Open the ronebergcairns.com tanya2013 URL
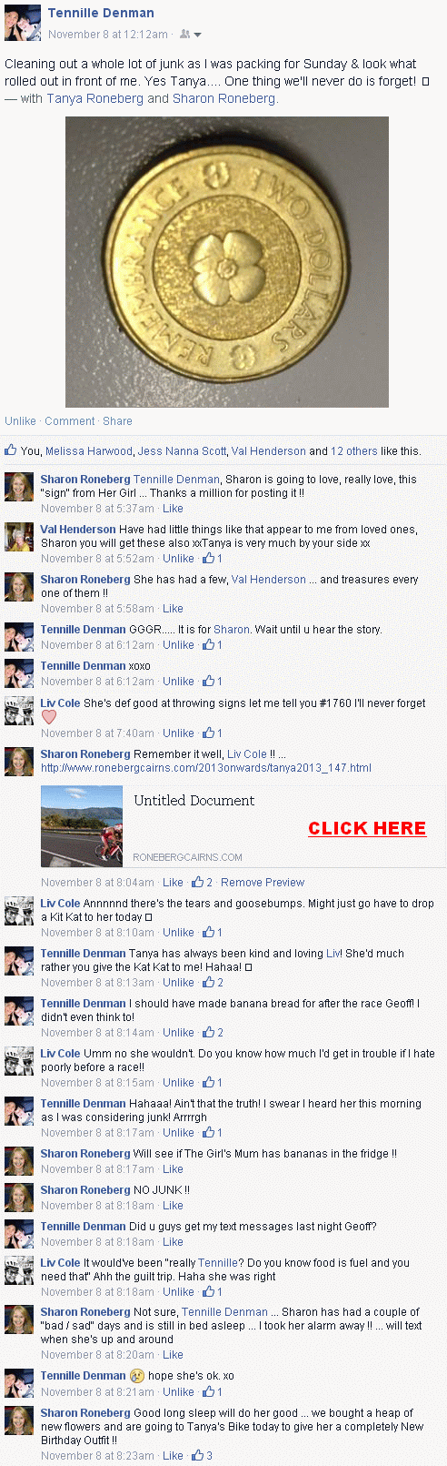The width and height of the screenshot is (447, 1466). [x=206, y=768]
